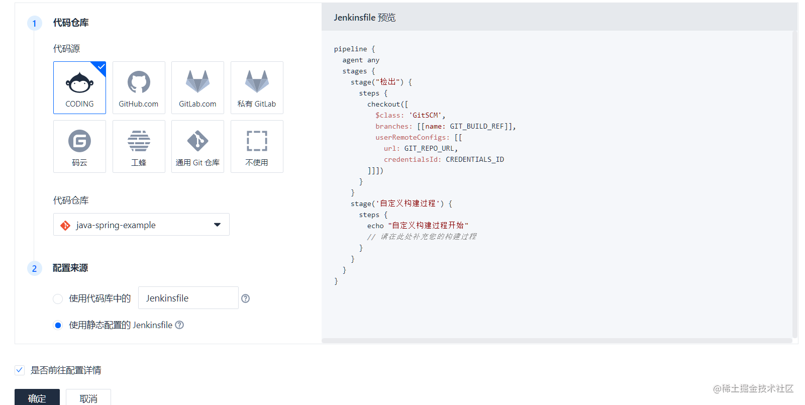The width and height of the screenshot is (805, 405).
Task: Select 工蜂 code source tile
Action: (139, 147)
